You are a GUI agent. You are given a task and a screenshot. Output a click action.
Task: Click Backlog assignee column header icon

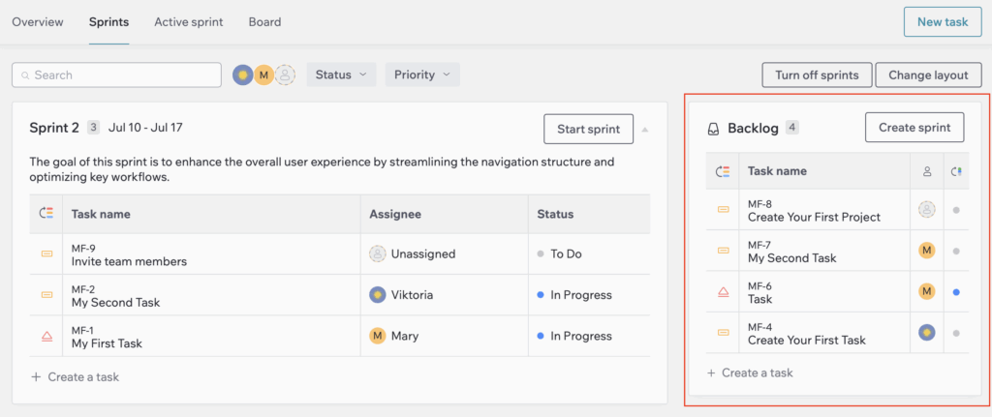pyautogui.click(x=927, y=171)
